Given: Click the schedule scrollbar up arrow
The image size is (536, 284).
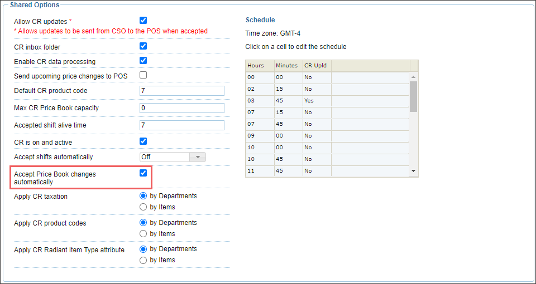Looking at the screenshot, I should (413, 77).
